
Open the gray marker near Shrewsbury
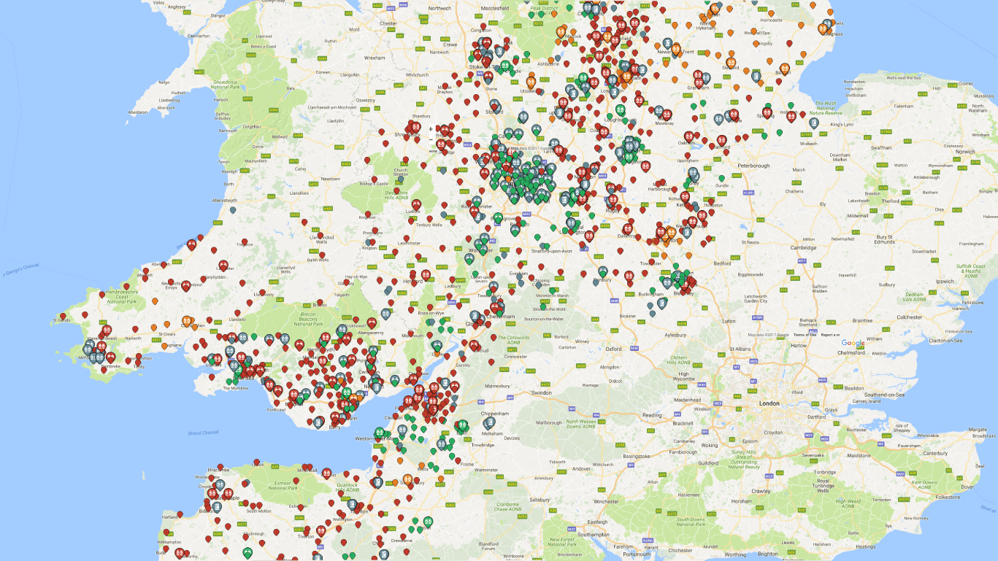443,171
